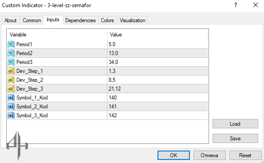Select the Period1 value 5.0 field
This screenshot has height=163, width=264.
pyautogui.click(x=158, y=44)
